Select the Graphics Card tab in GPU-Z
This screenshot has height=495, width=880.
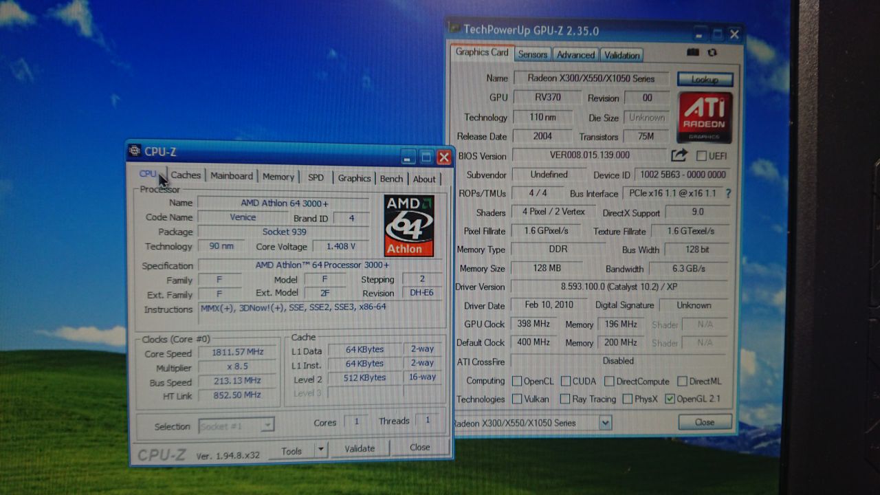(x=482, y=52)
